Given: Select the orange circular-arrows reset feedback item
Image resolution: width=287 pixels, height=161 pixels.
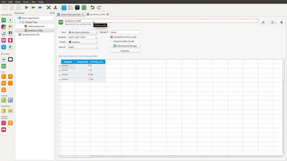Looking at the screenshot, I should (10, 123).
